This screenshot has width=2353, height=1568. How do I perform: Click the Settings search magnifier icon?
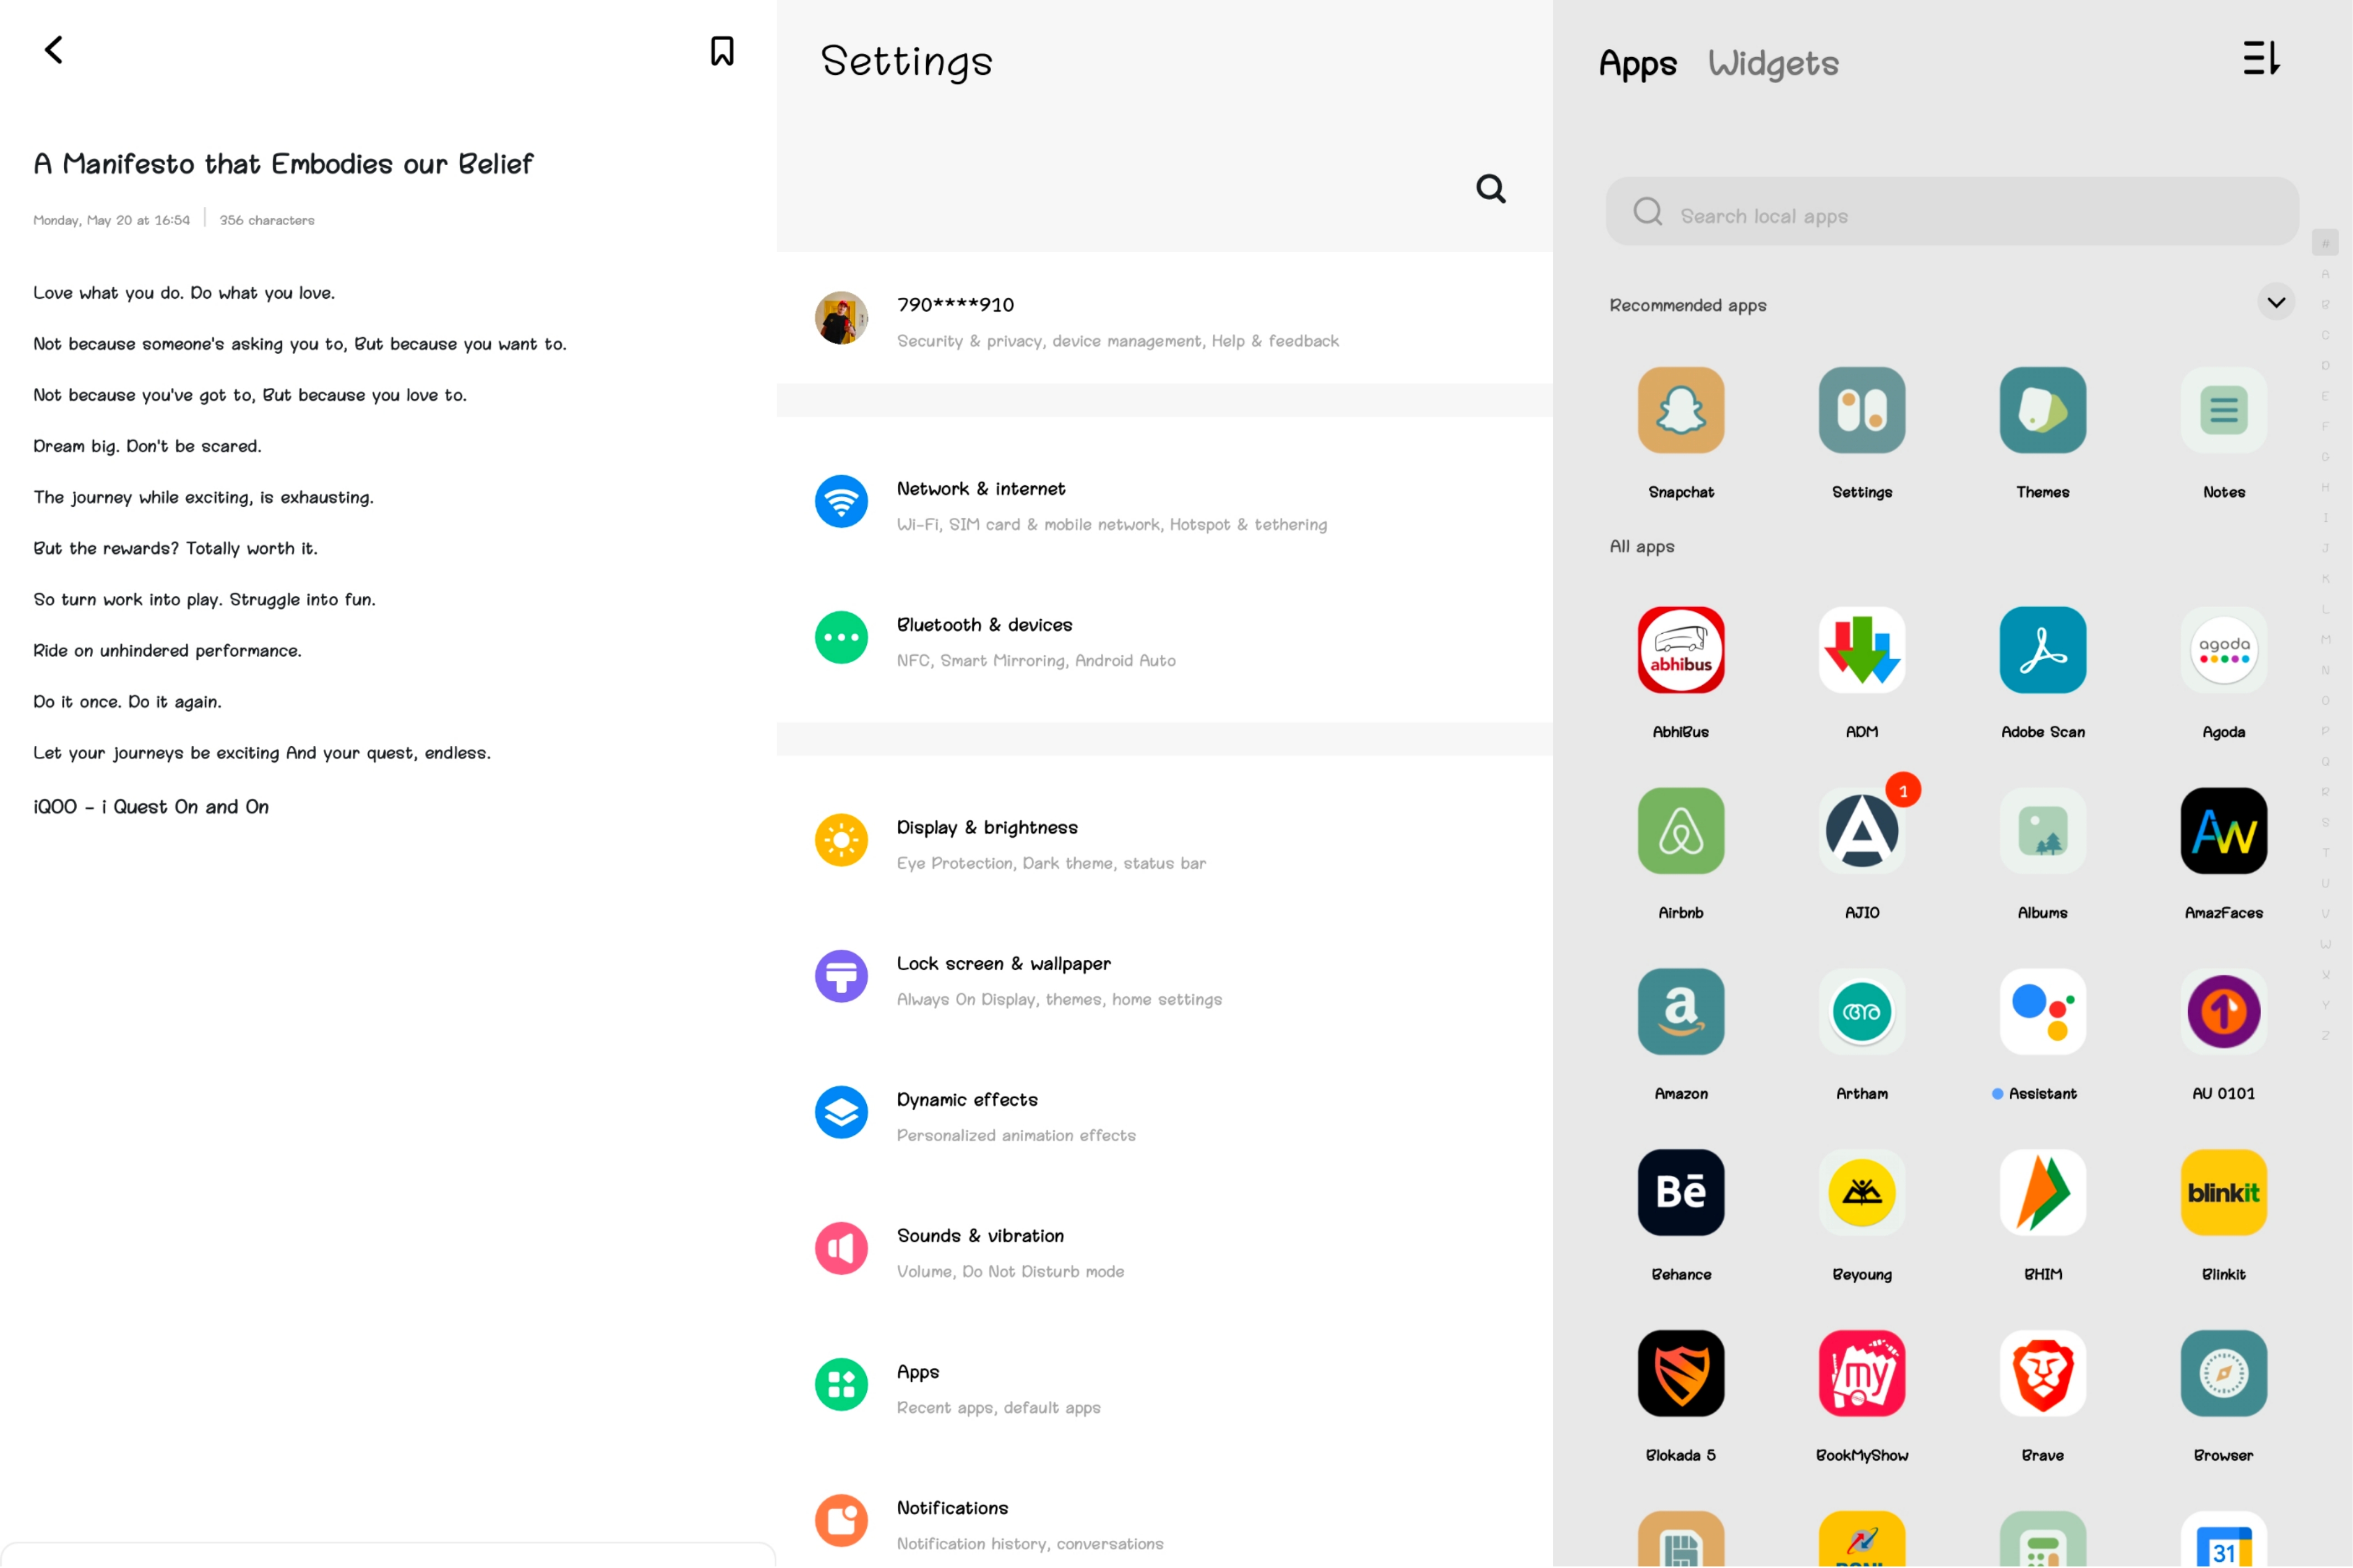[1490, 188]
